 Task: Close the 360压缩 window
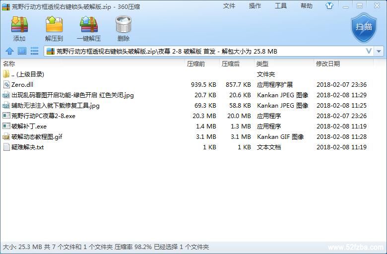377,5
